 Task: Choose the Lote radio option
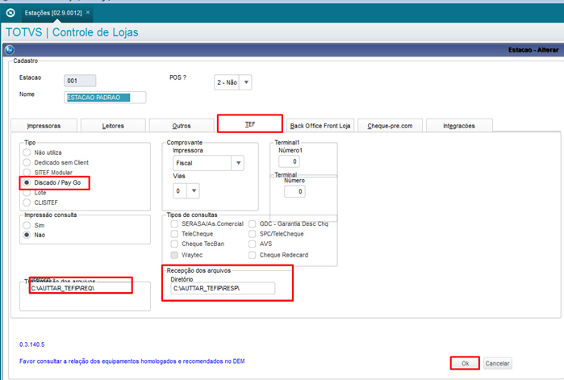tap(27, 193)
